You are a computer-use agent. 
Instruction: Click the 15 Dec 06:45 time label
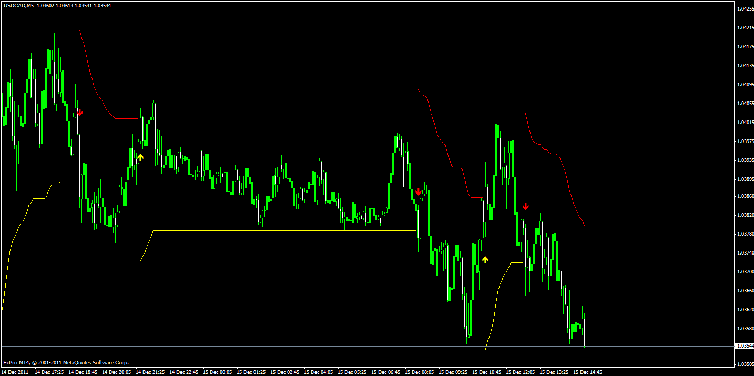(x=386, y=372)
